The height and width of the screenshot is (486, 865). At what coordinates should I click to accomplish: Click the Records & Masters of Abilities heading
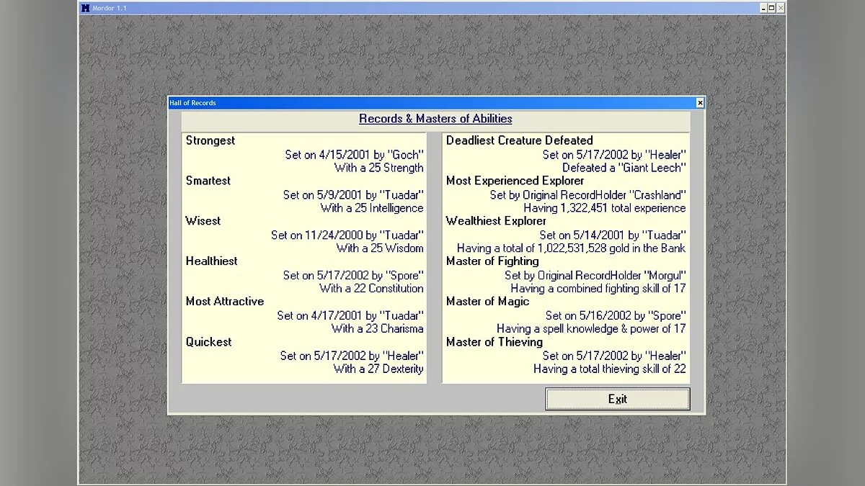[435, 119]
